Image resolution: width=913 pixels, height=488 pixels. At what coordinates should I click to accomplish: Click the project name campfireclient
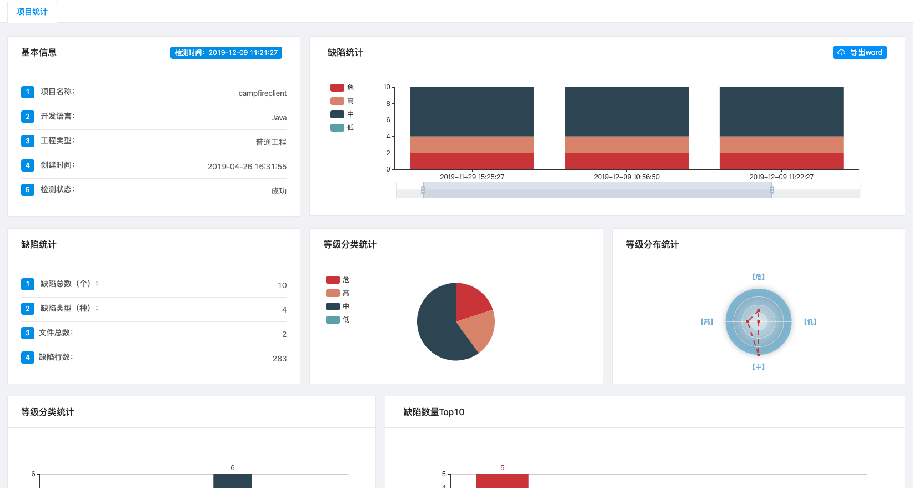263,93
